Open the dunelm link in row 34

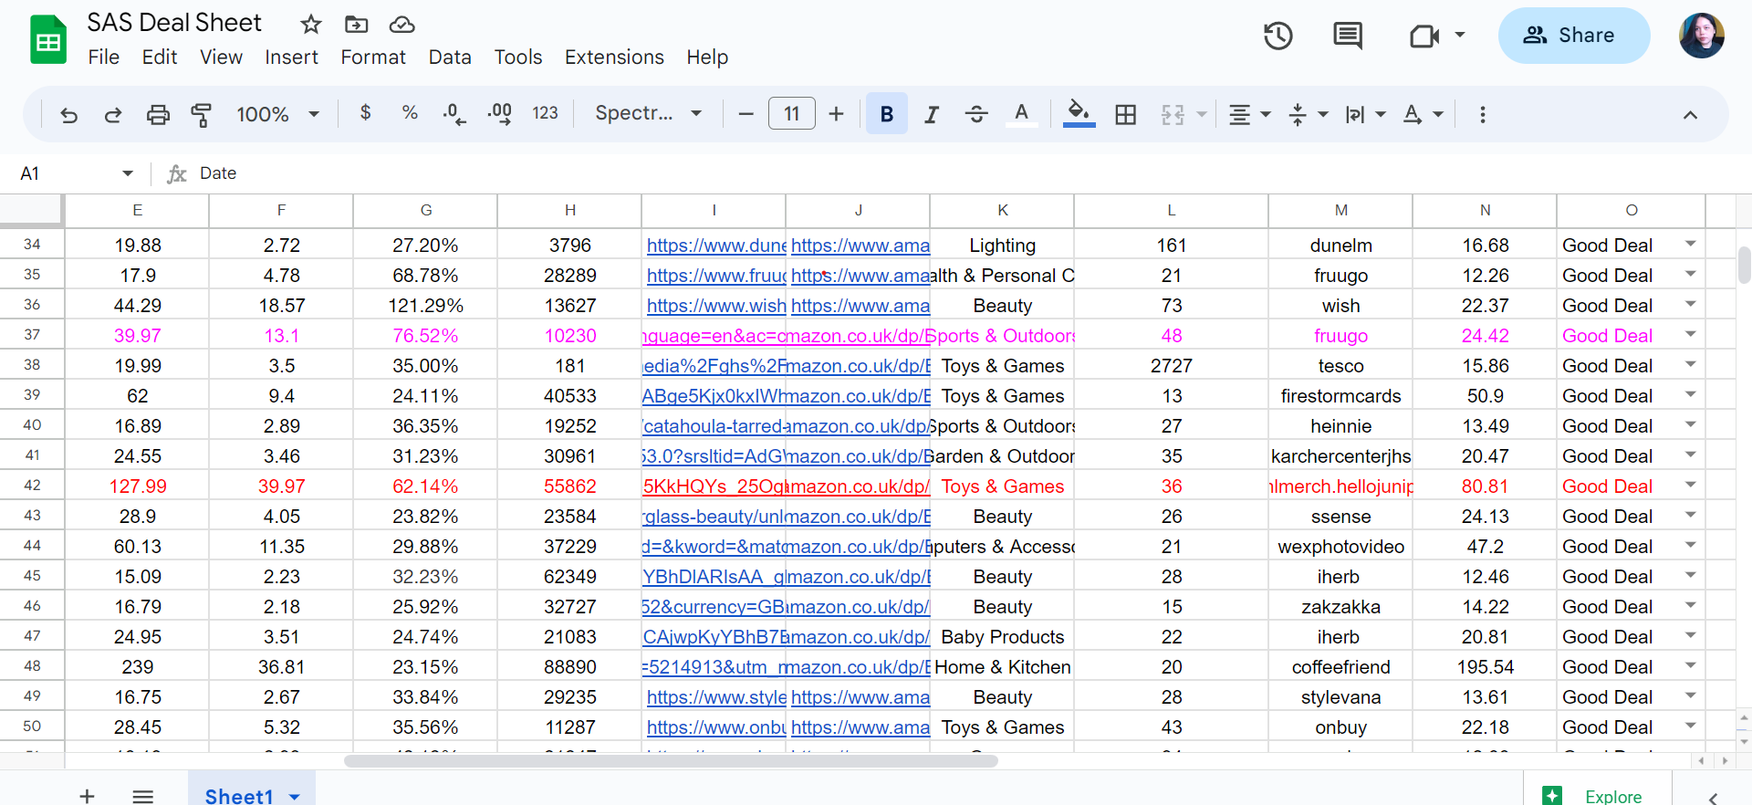(x=716, y=245)
